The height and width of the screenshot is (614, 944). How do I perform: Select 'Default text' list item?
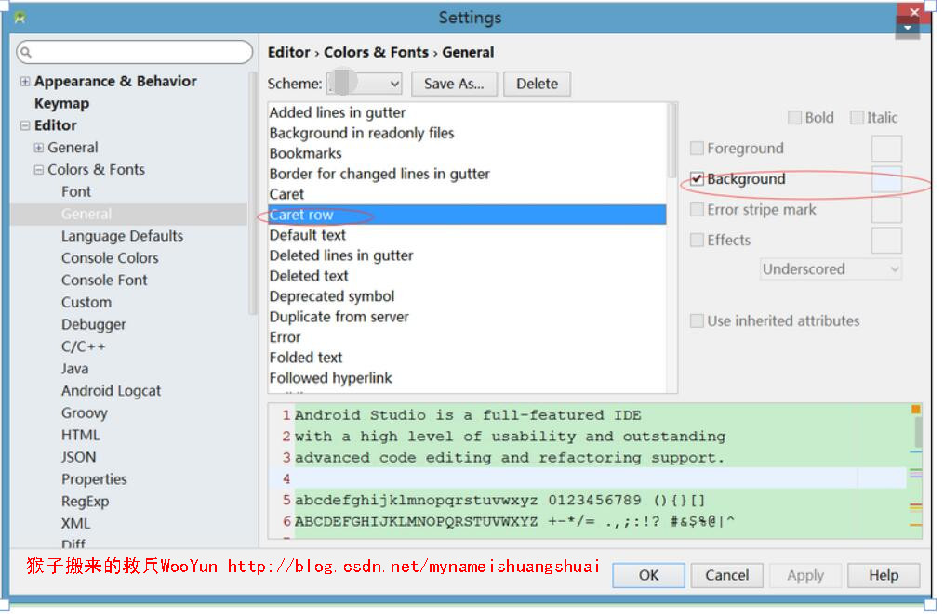pos(467,235)
